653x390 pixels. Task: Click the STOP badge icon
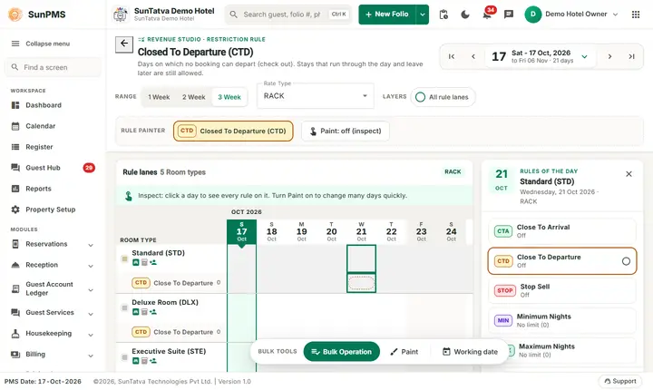tap(505, 290)
